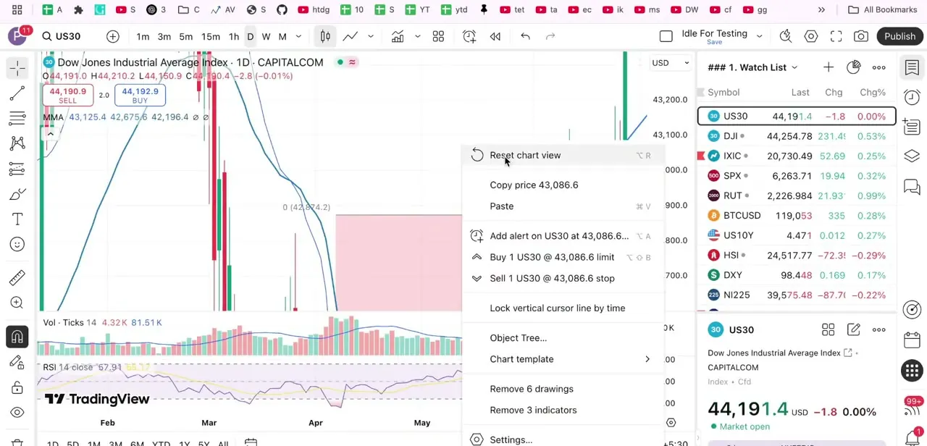Switch to the 1h timeframe
Viewport: 927px width, 446px height.
point(234,36)
